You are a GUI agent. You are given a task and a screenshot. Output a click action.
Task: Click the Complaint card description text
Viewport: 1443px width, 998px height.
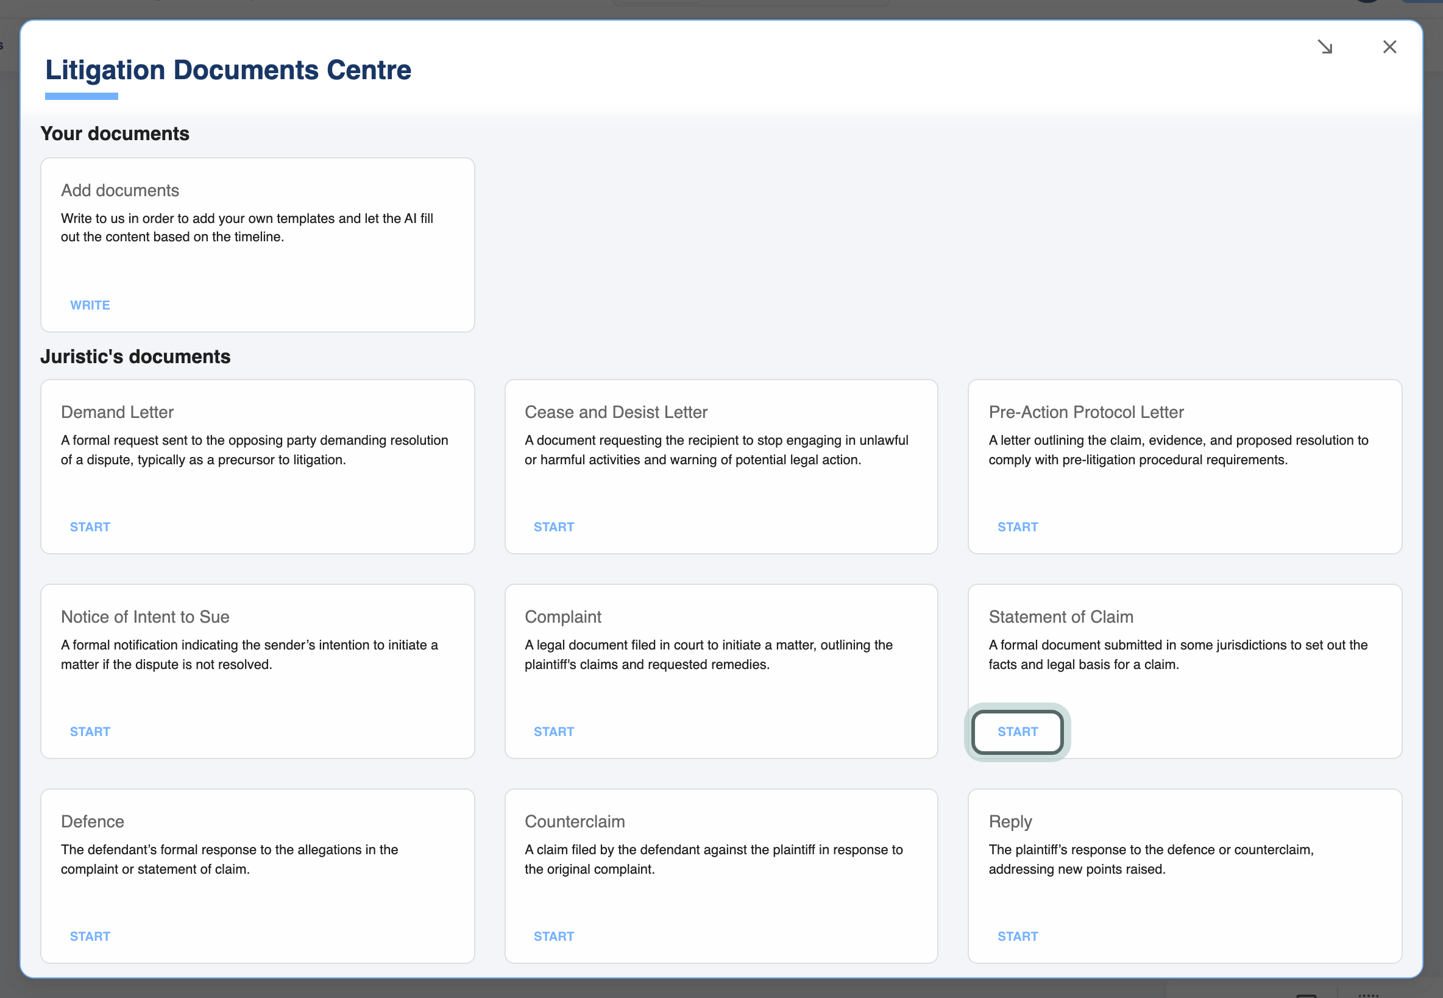click(x=708, y=655)
